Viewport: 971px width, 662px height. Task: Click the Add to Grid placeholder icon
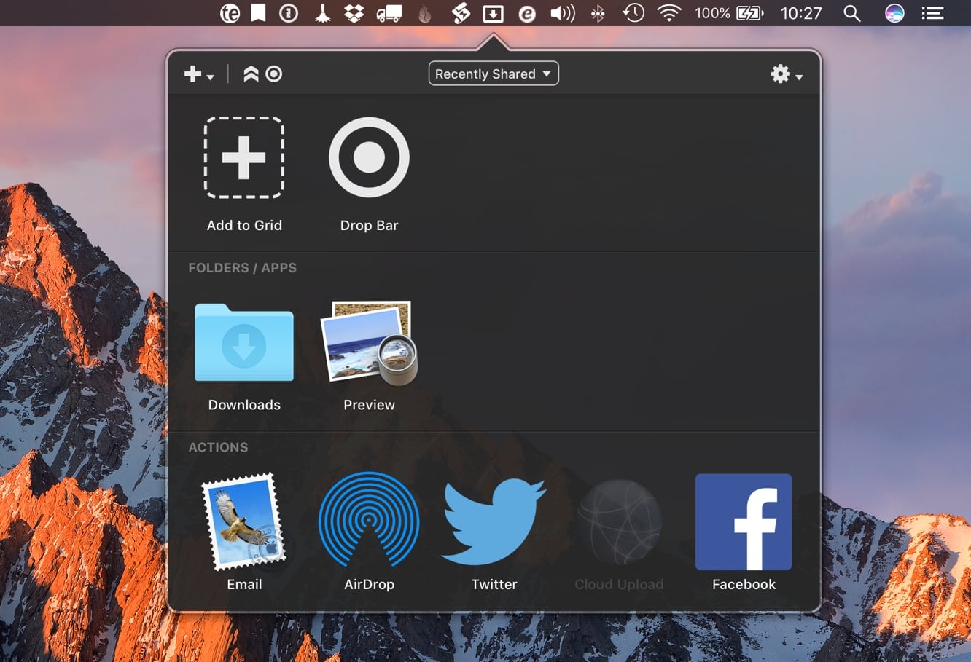click(243, 158)
